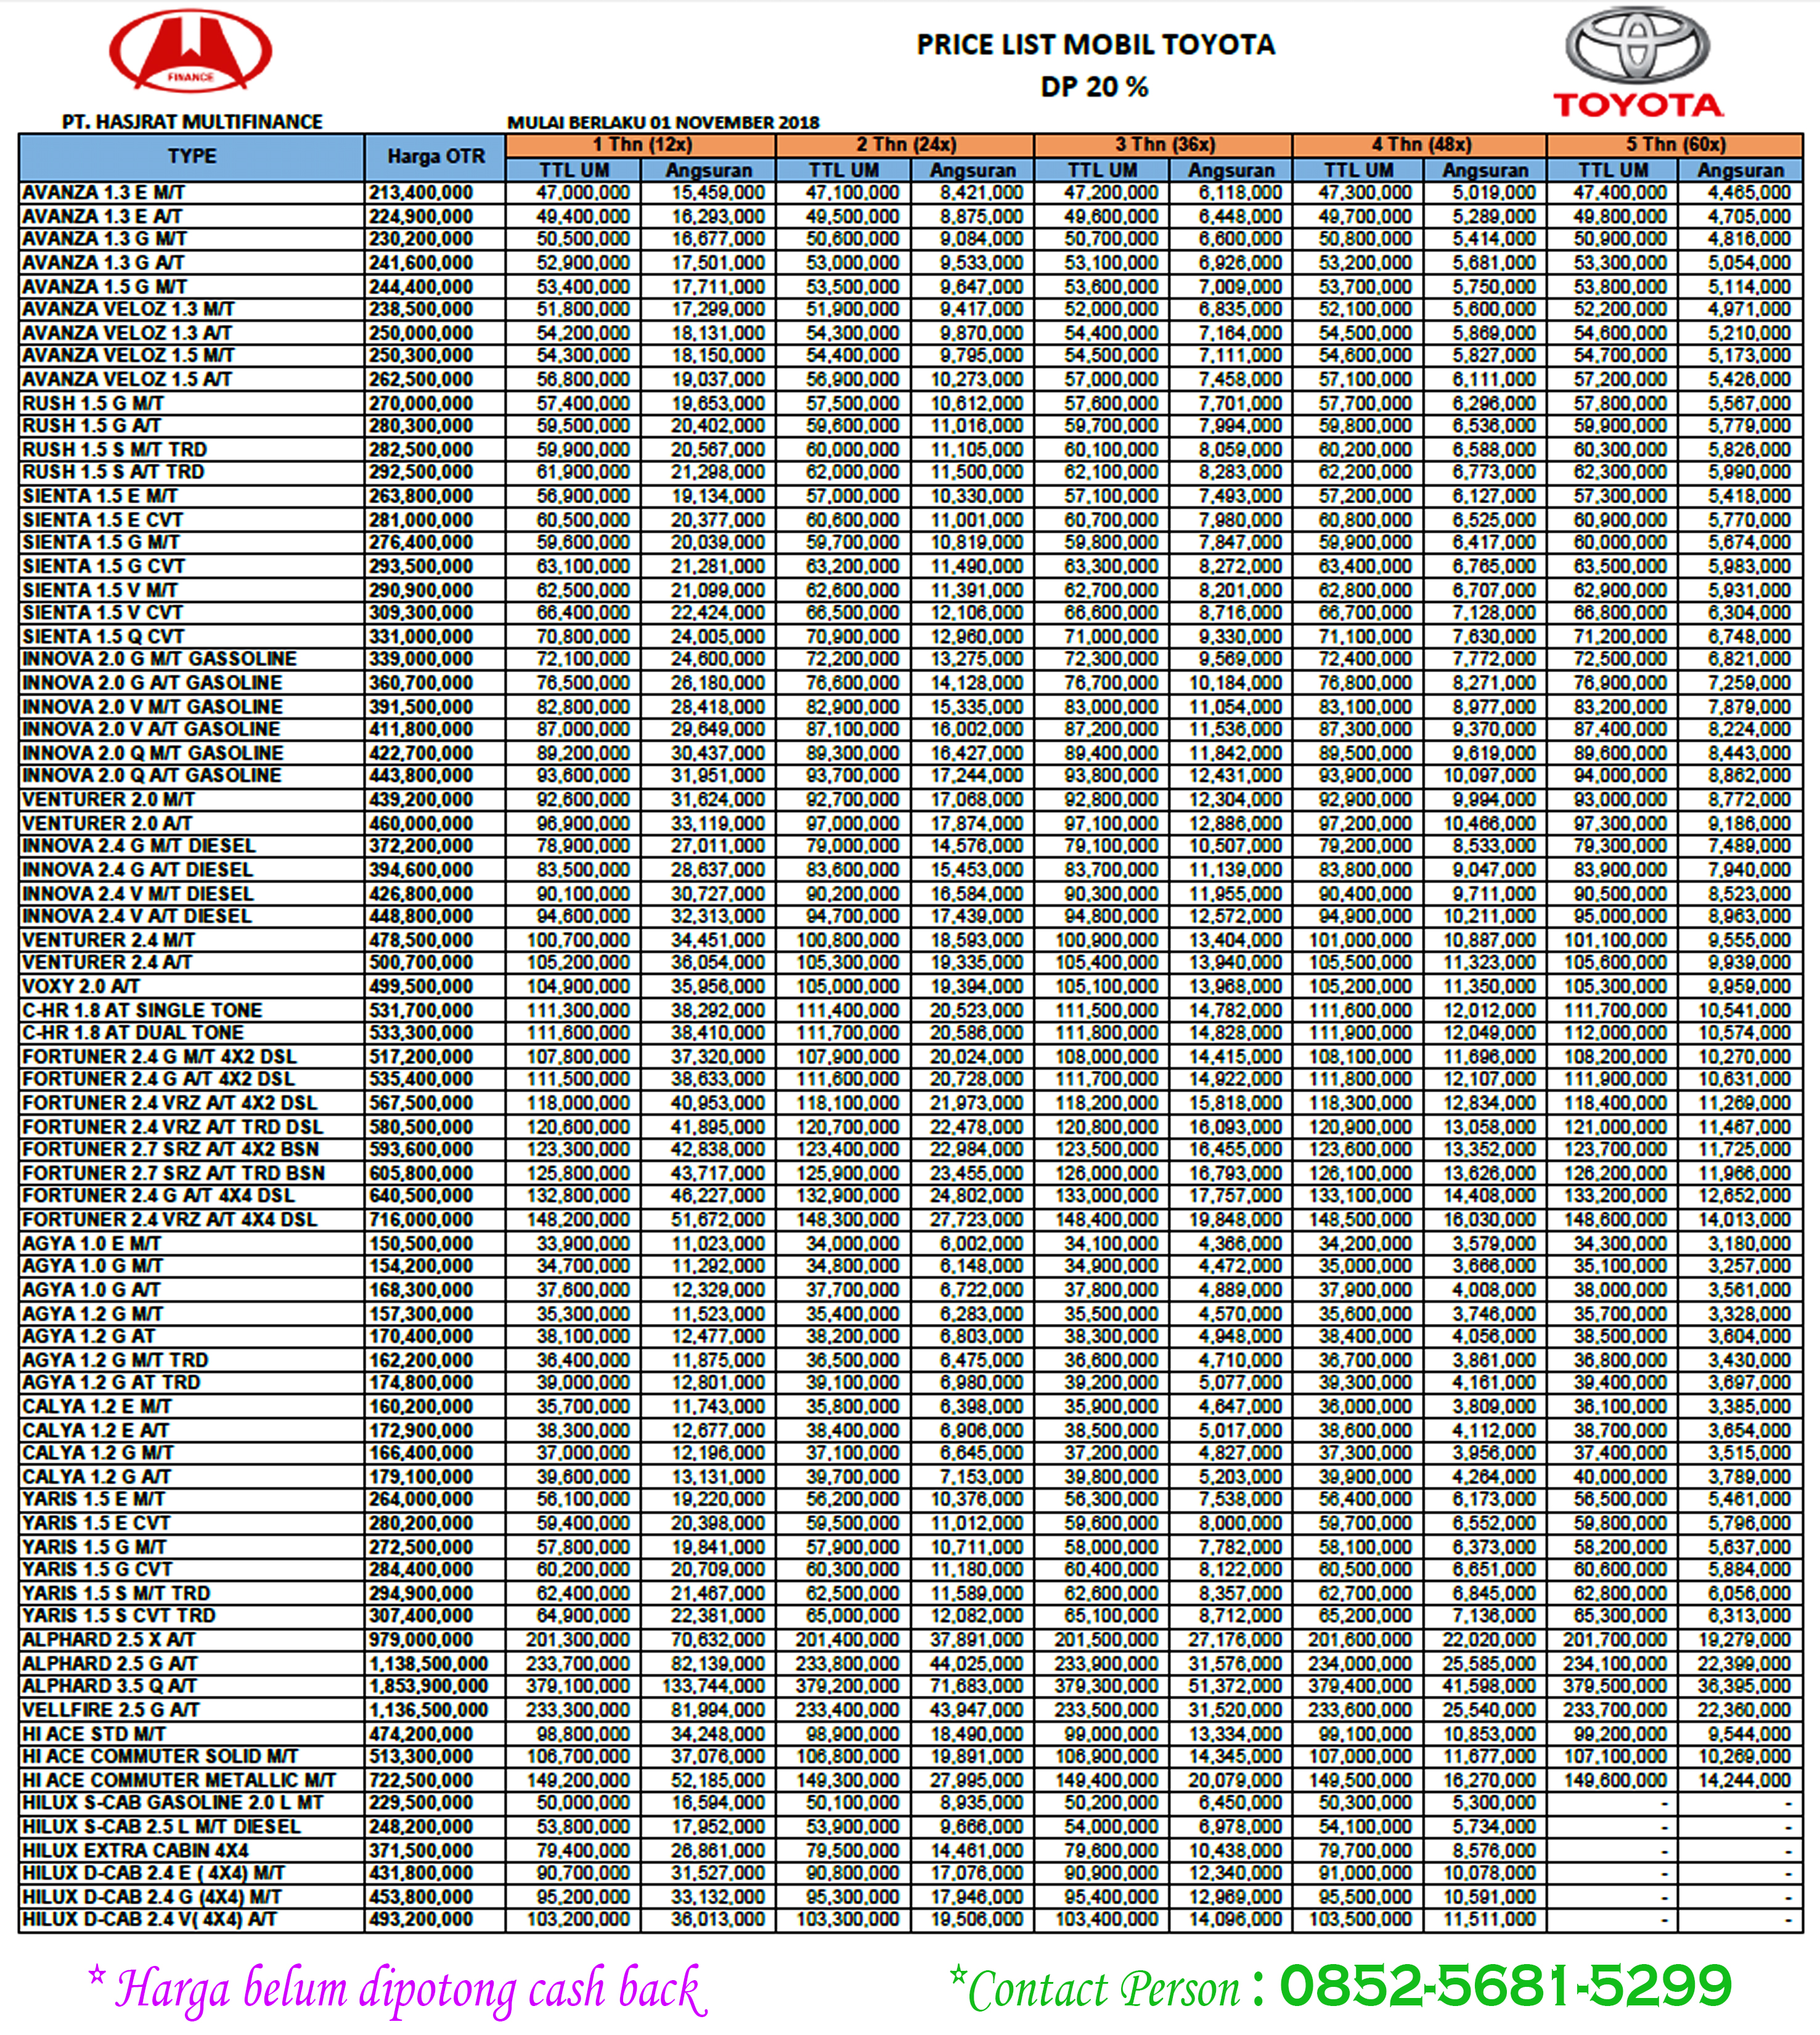
Task: Select the AGYA 1.2 G AT TRD row
Action: pos(910,1383)
